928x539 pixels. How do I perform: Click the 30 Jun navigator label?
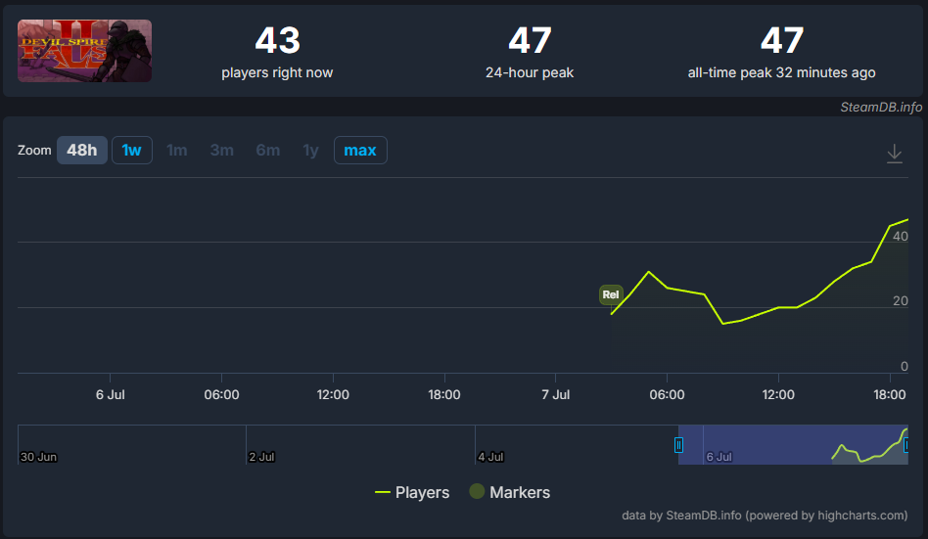pyautogui.click(x=38, y=457)
